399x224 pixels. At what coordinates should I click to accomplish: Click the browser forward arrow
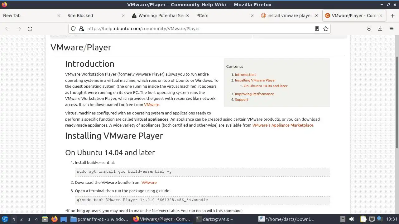(x=19, y=29)
